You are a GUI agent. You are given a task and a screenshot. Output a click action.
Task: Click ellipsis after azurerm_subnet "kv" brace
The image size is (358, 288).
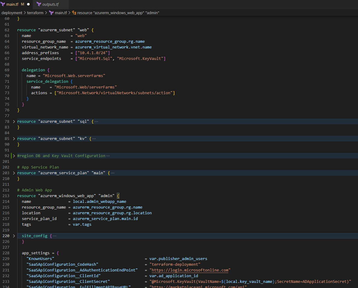[x=94, y=139]
